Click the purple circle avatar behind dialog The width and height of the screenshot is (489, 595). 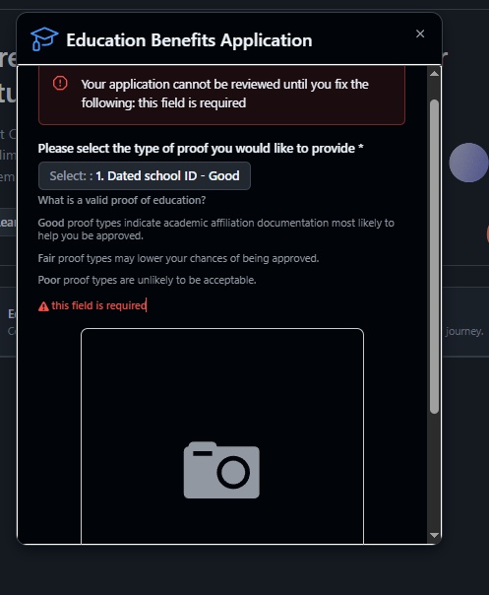click(468, 163)
